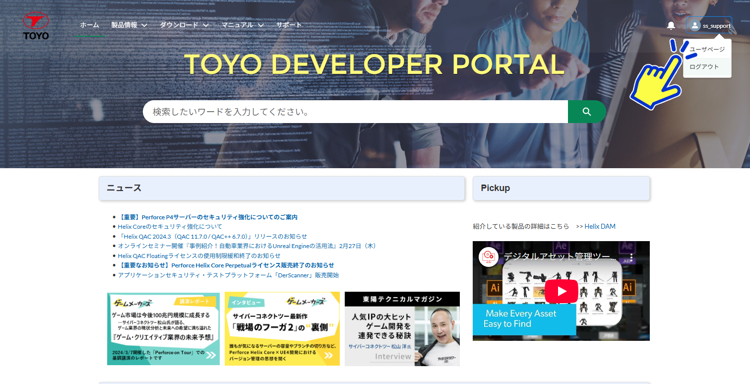The height and width of the screenshot is (384, 750).
Task: Open the ss_support user menu
Action: tap(709, 25)
